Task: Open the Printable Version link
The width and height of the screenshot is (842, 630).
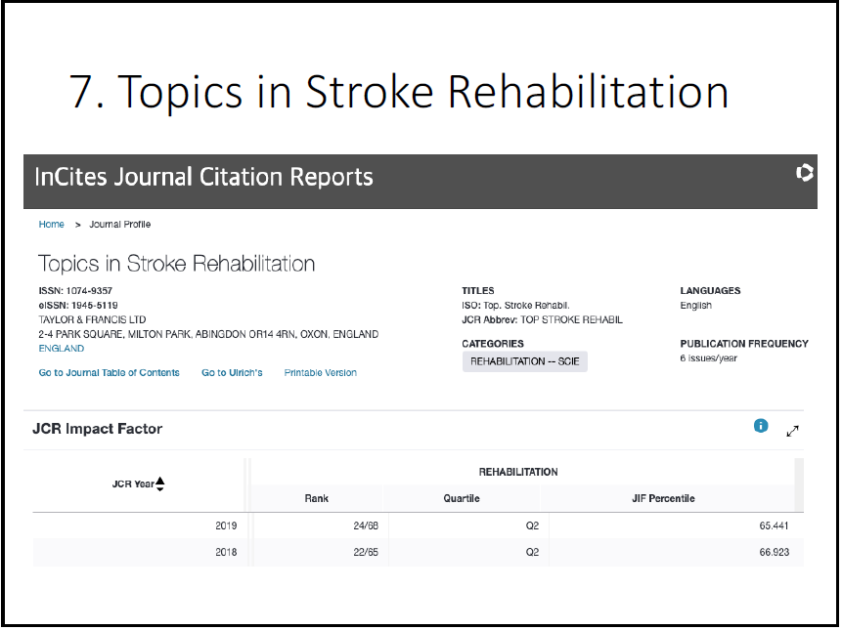Action: click(320, 372)
